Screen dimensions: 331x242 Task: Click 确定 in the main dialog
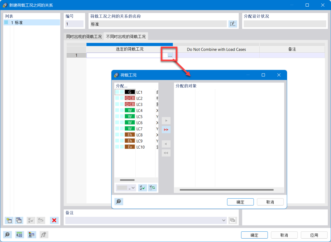(254, 235)
